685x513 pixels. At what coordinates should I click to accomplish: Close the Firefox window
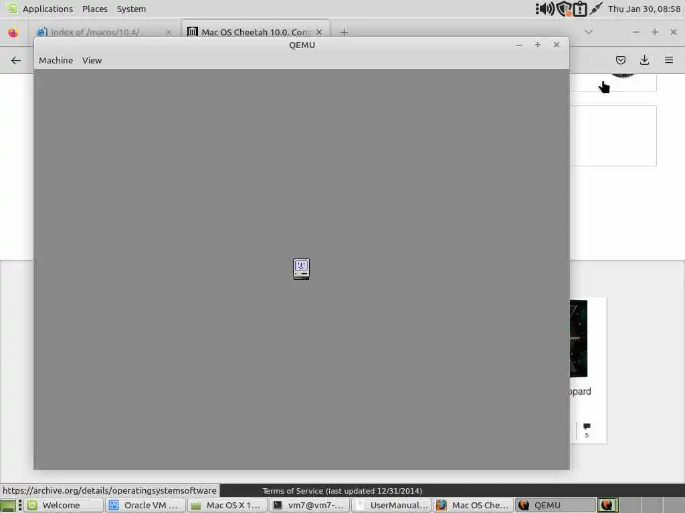[x=673, y=32]
